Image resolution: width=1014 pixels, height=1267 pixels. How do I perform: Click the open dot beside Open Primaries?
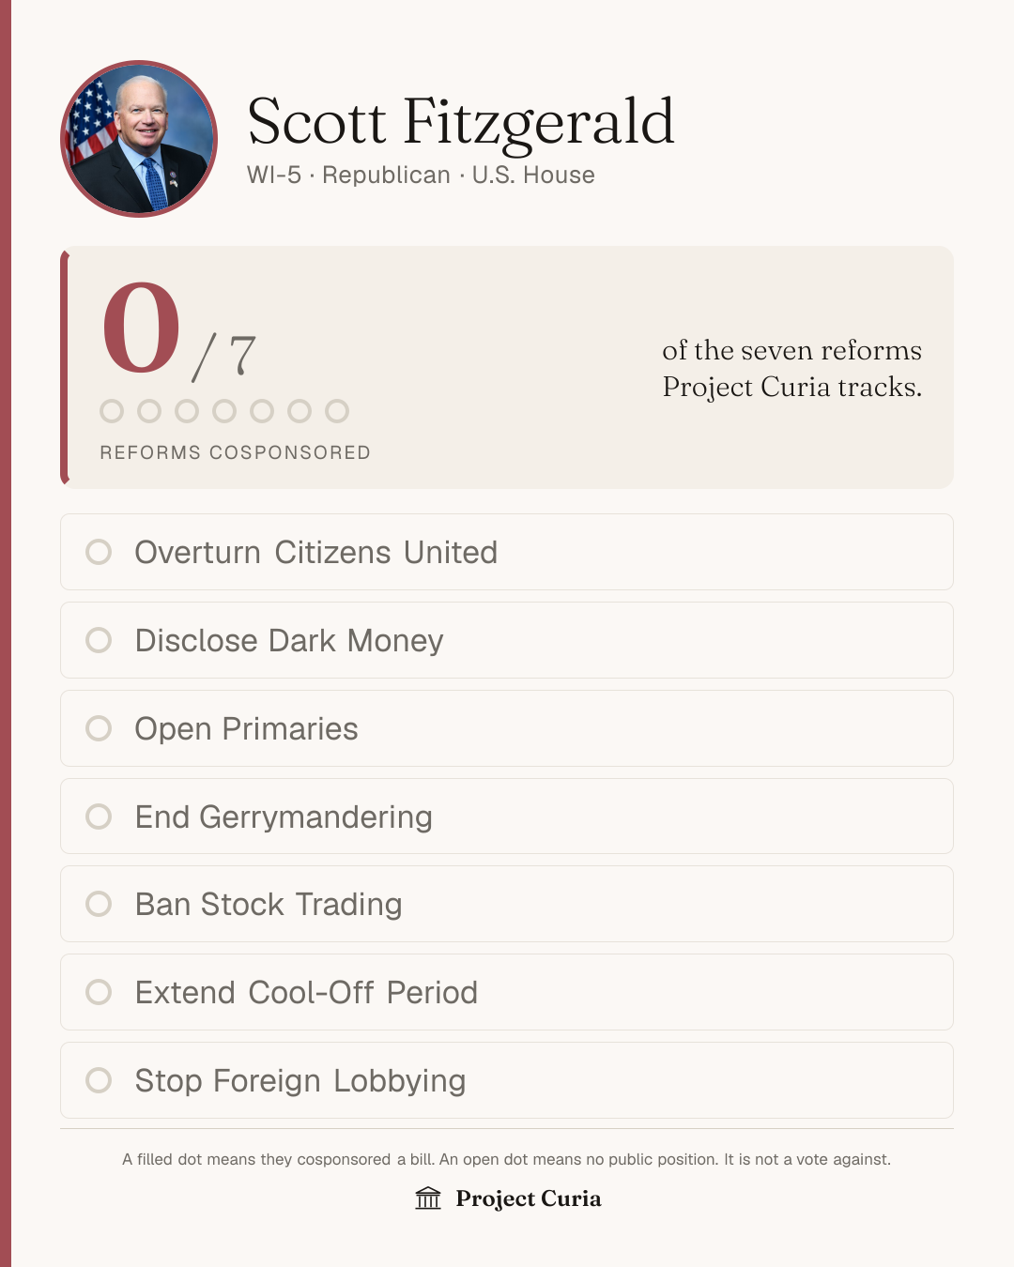[99, 728]
